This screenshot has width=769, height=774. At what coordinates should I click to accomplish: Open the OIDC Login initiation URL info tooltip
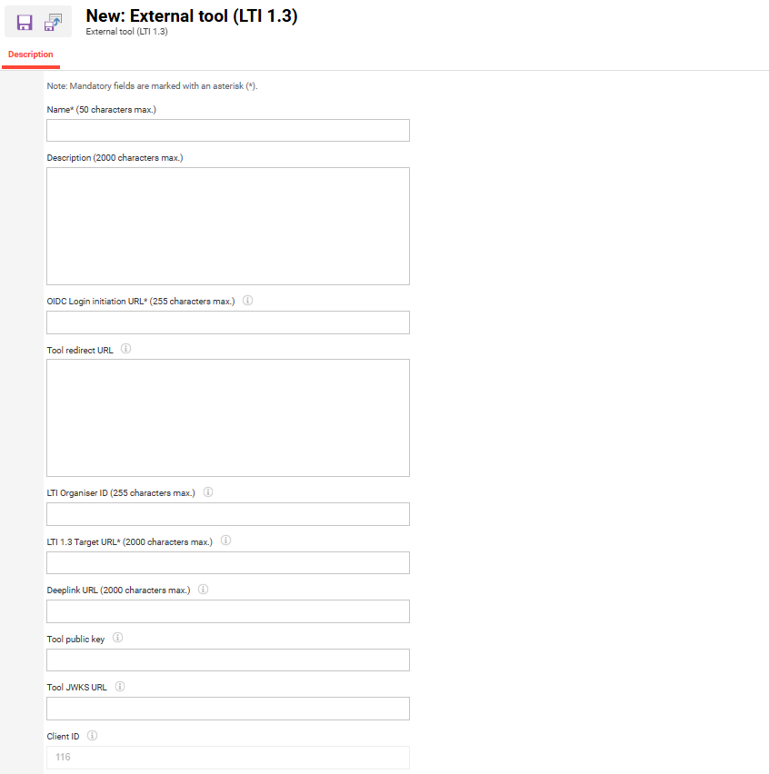247,300
